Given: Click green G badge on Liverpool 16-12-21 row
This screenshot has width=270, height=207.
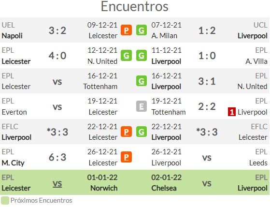Looking at the screenshot, I should (x=142, y=81).
